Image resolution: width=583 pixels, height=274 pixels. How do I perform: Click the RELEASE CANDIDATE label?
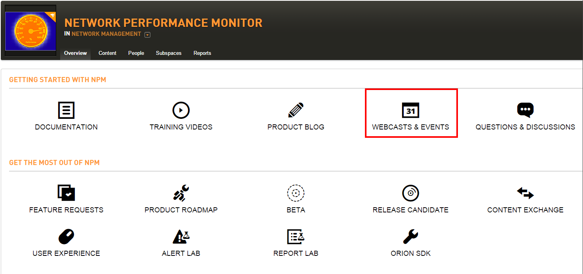click(410, 210)
